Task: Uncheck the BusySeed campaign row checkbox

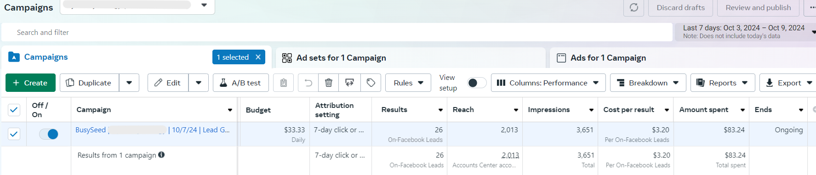Action: (x=14, y=134)
